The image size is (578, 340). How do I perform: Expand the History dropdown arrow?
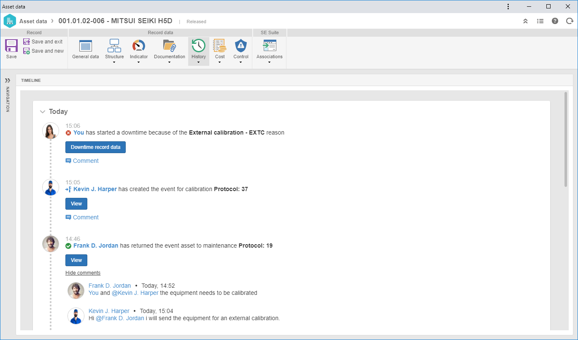click(x=198, y=62)
